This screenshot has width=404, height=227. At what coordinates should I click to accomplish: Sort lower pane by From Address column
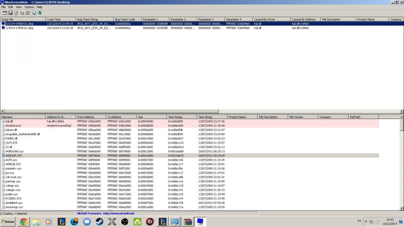click(x=91, y=117)
